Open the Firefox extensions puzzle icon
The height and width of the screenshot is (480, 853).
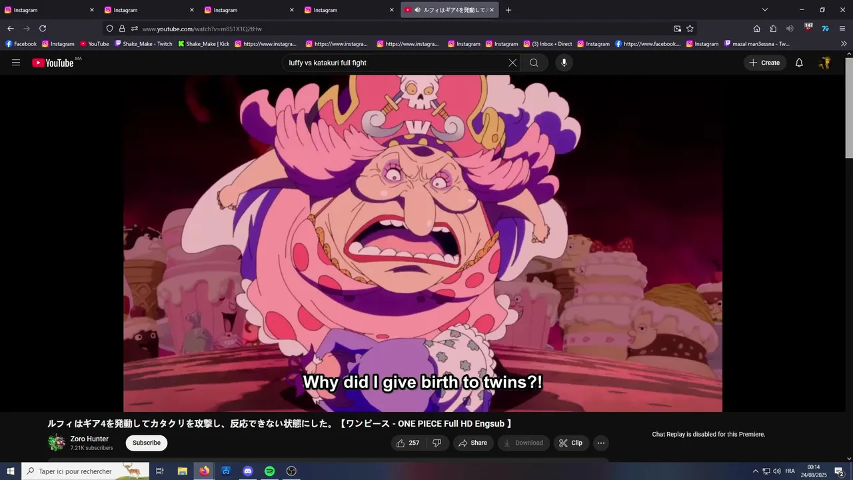coord(773,29)
